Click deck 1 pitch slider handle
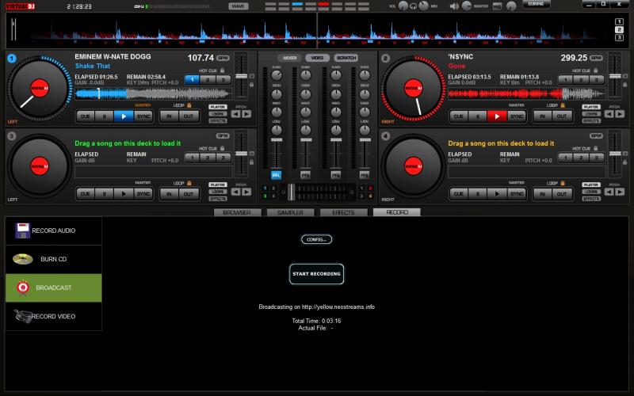The height and width of the screenshot is (396, 634). coord(242,76)
